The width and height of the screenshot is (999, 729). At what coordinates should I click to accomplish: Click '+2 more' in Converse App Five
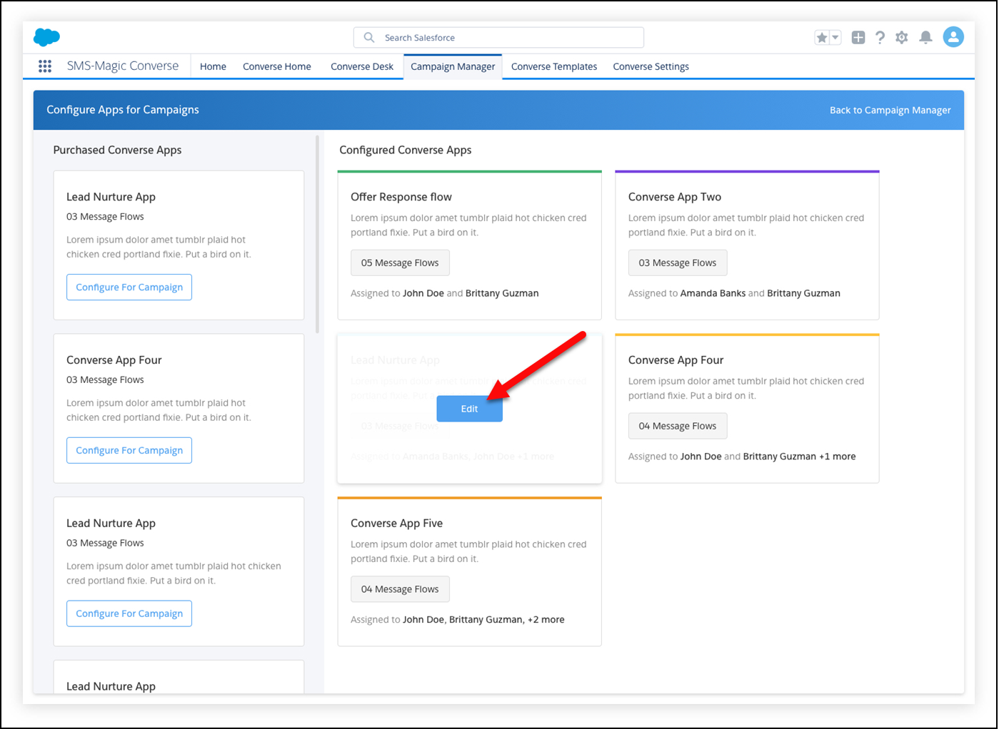click(546, 621)
